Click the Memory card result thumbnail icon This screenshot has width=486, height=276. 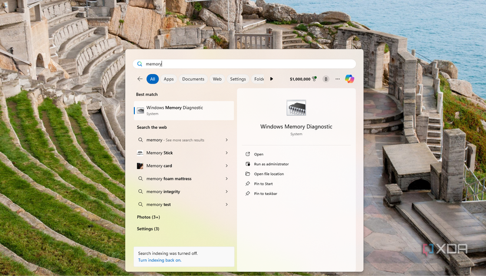[140, 166]
